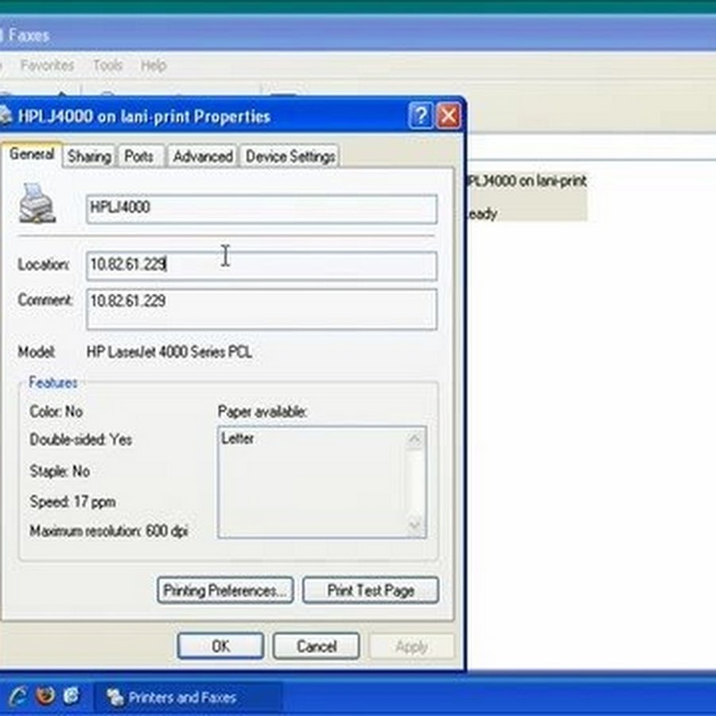This screenshot has height=716, width=716.
Task: Click the help question mark button
Action: (421, 117)
